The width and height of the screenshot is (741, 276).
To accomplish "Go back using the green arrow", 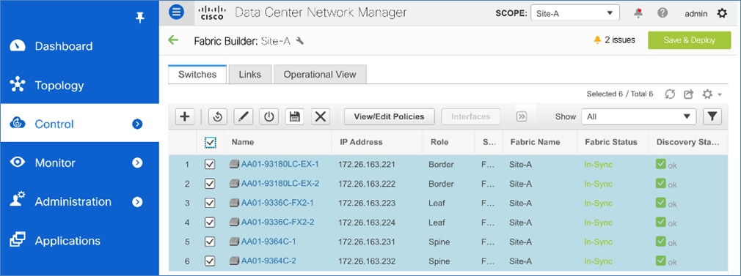I will tap(173, 40).
